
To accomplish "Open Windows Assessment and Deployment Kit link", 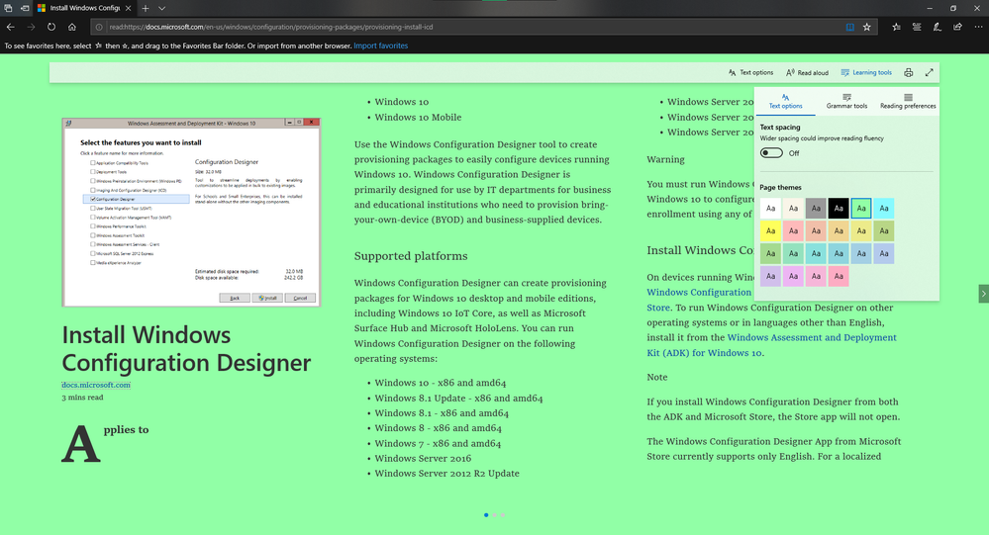I will point(771,345).
